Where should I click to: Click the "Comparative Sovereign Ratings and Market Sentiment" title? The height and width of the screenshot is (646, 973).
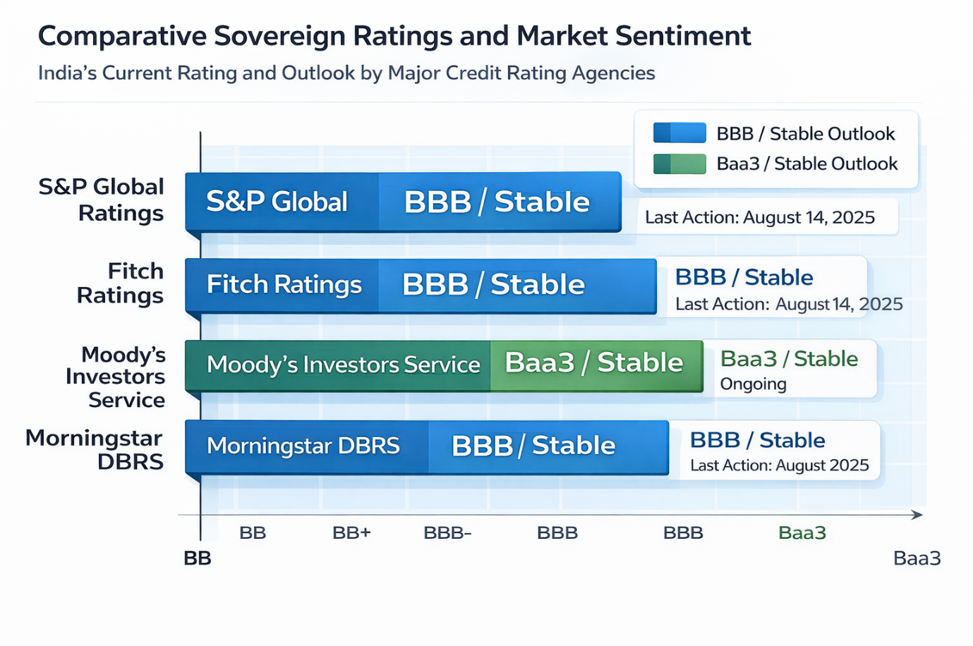tap(394, 36)
